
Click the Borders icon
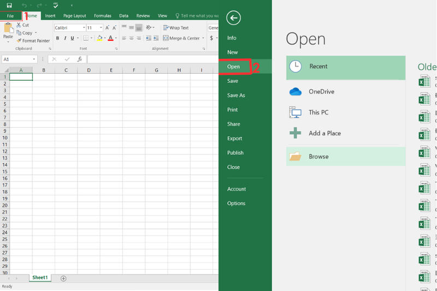pyautogui.click(x=86, y=38)
